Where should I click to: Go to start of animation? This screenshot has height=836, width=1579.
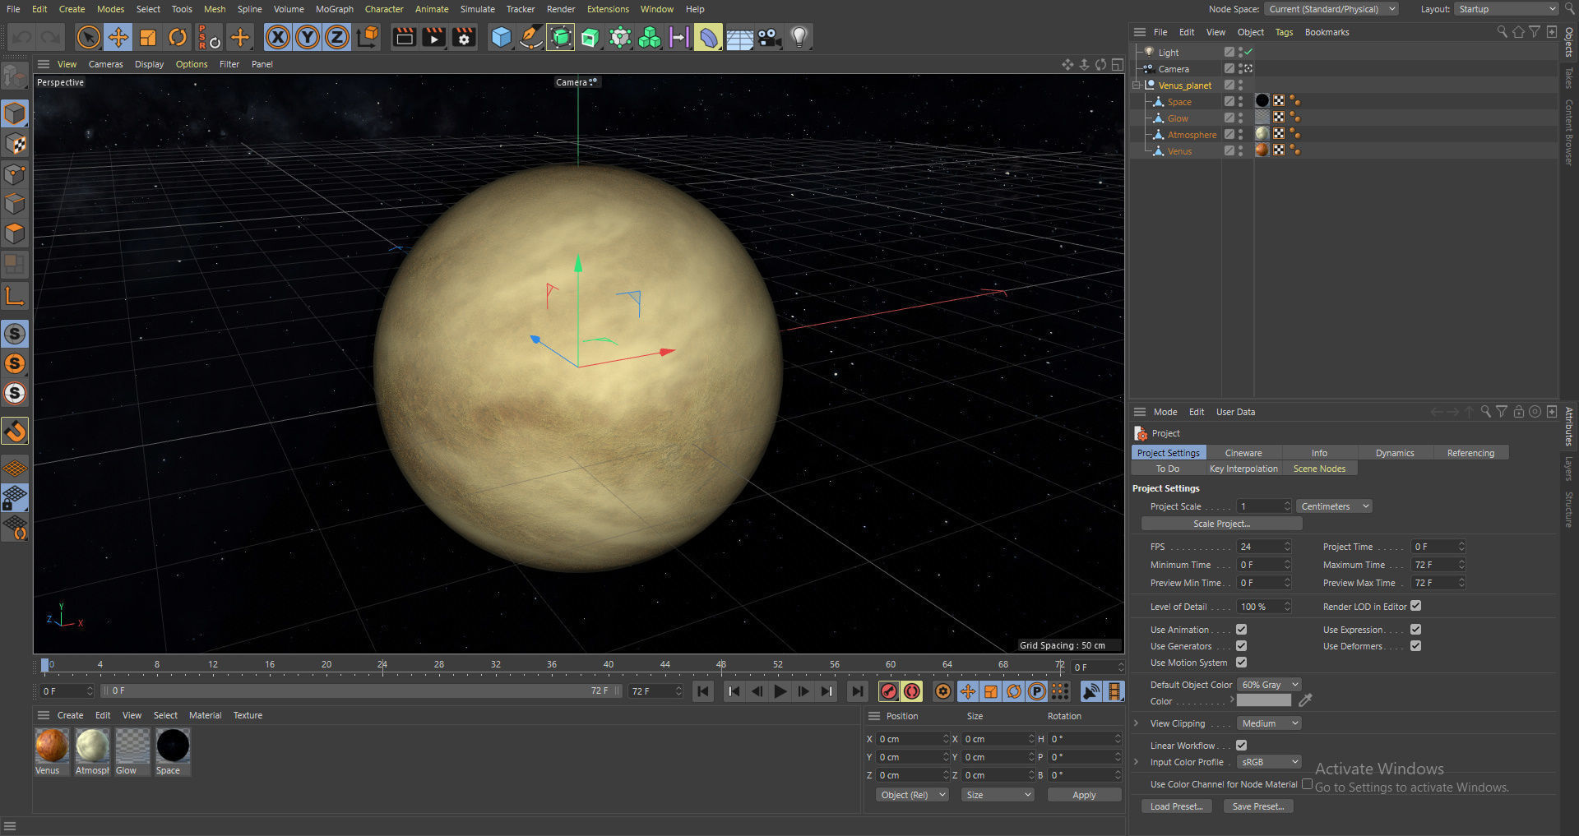[703, 691]
